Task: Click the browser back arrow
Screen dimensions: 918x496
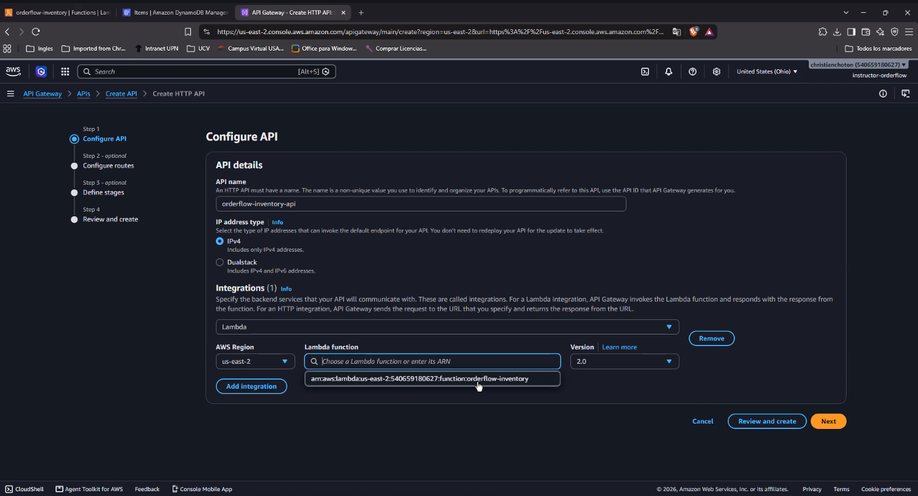Action: click(x=7, y=32)
